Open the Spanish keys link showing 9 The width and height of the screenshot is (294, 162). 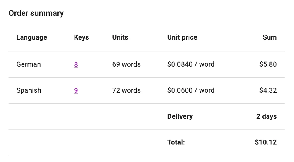[x=76, y=90]
